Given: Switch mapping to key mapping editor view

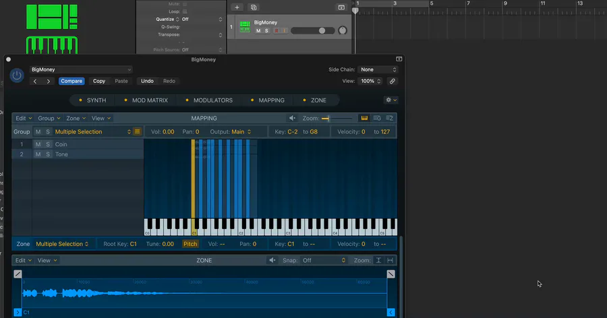Looking at the screenshot, I should [x=365, y=118].
